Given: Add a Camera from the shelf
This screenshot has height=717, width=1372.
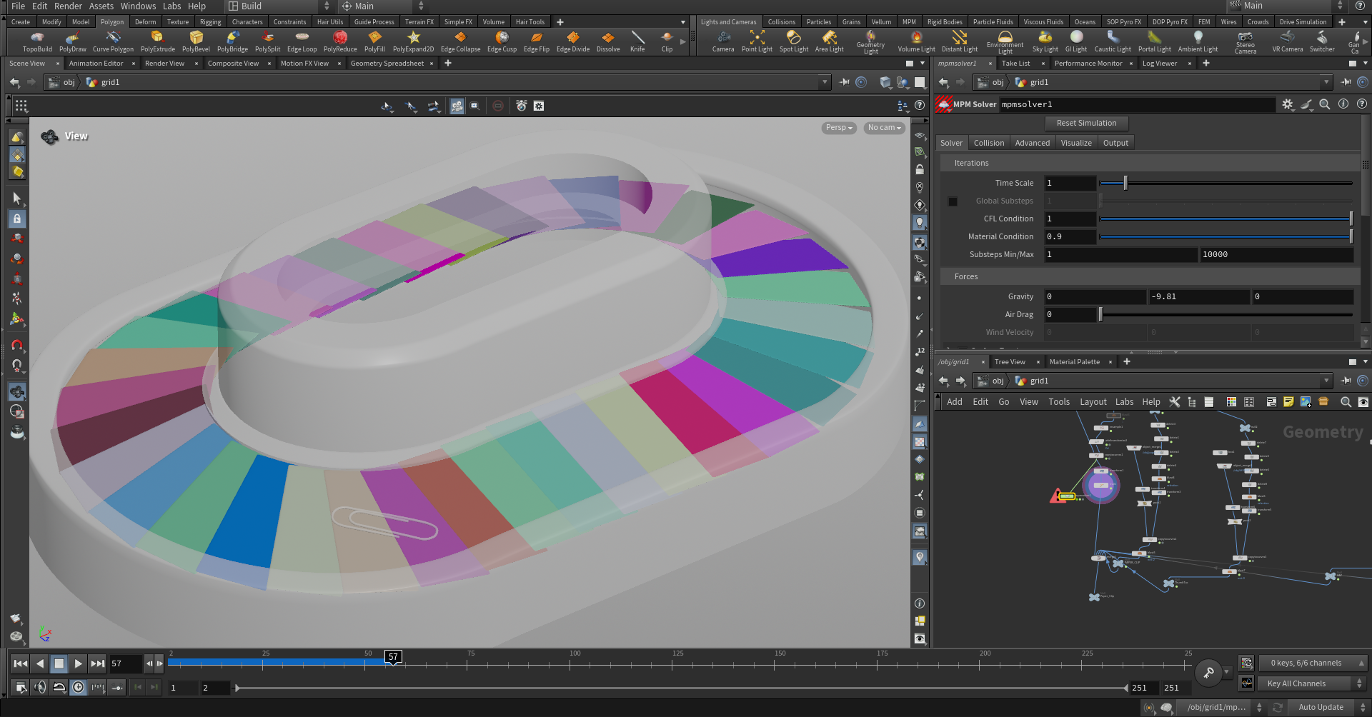Looking at the screenshot, I should coord(723,41).
